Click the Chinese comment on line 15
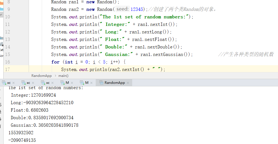Image resolution: width=278 pixels, height=144 pixels. point(246,54)
